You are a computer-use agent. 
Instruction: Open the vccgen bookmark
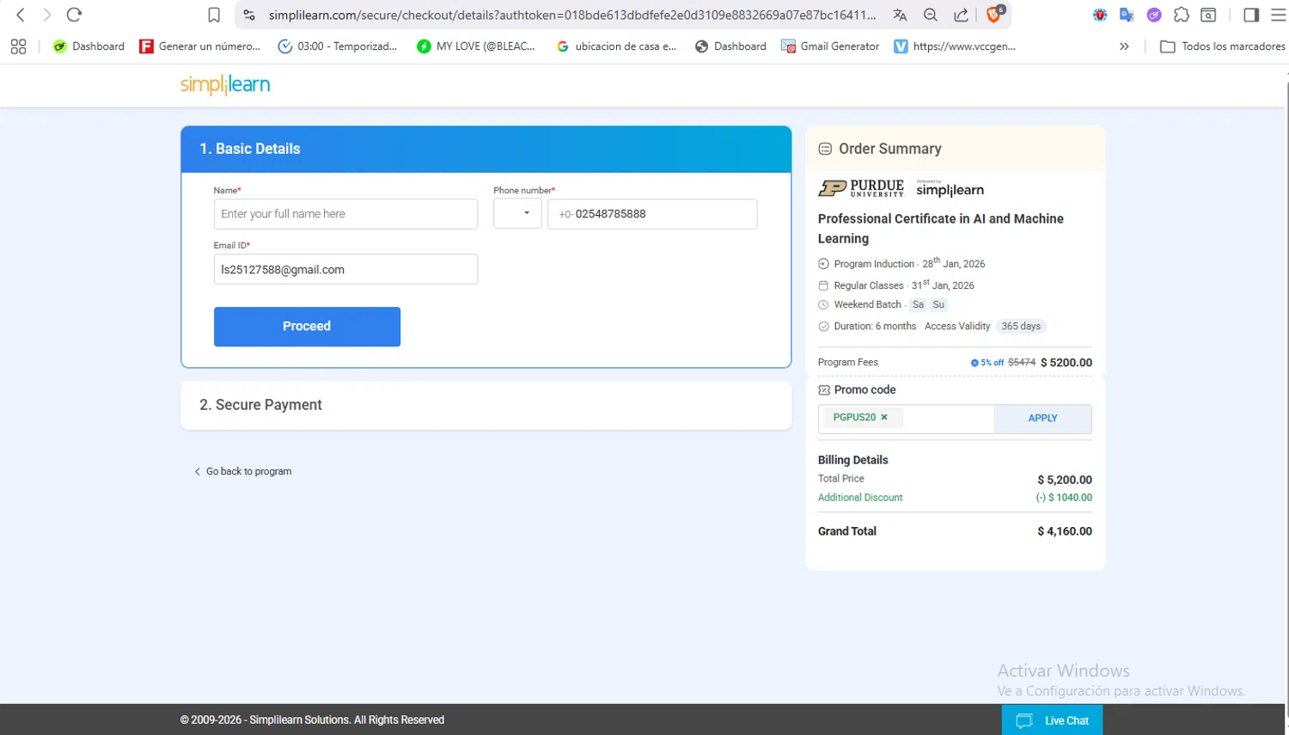click(955, 46)
